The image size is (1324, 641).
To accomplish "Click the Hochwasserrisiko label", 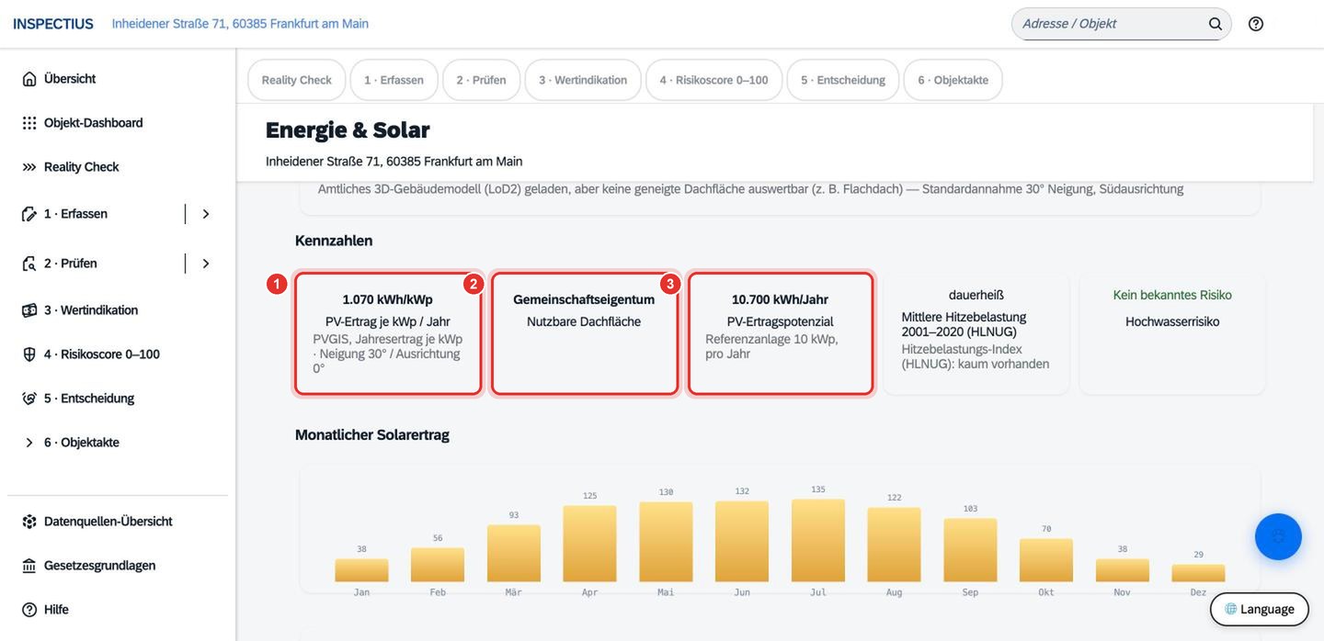I will [1172, 321].
